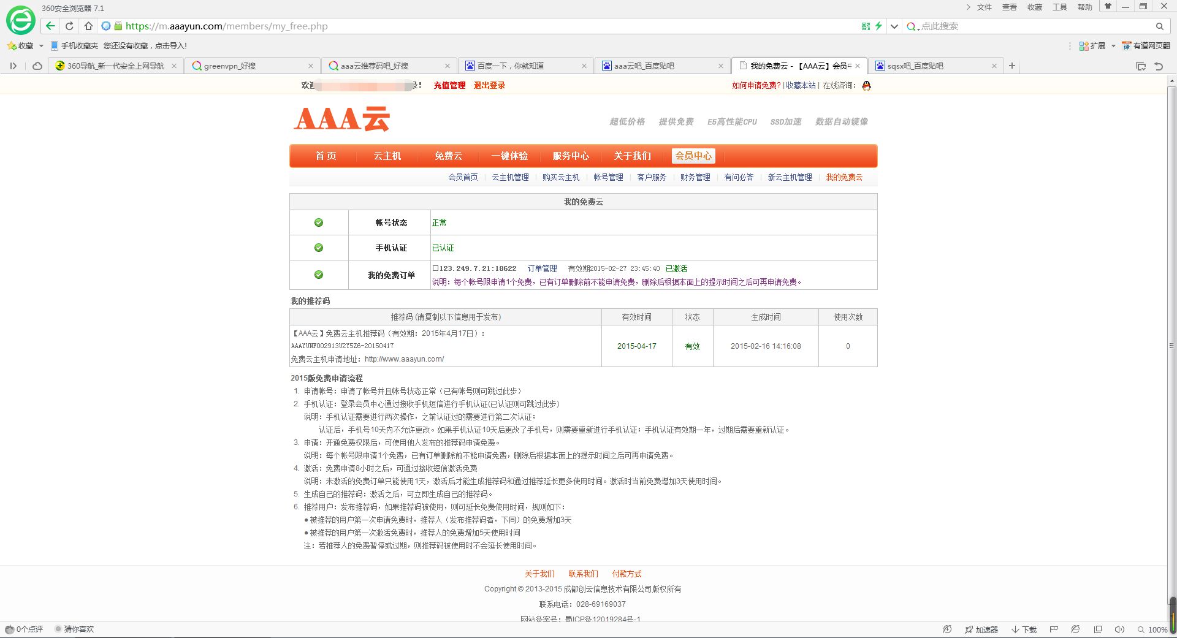Click the clock-plus icon in status bar
1177x638 pixels.
947,629
